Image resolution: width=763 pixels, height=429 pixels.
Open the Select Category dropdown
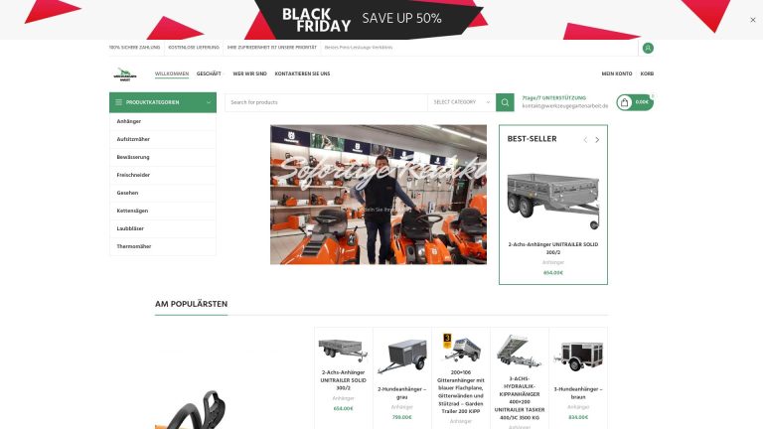pos(461,102)
